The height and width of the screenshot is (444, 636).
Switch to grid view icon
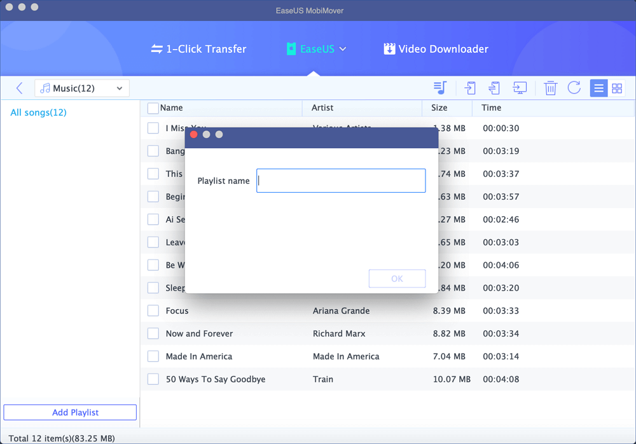(617, 88)
